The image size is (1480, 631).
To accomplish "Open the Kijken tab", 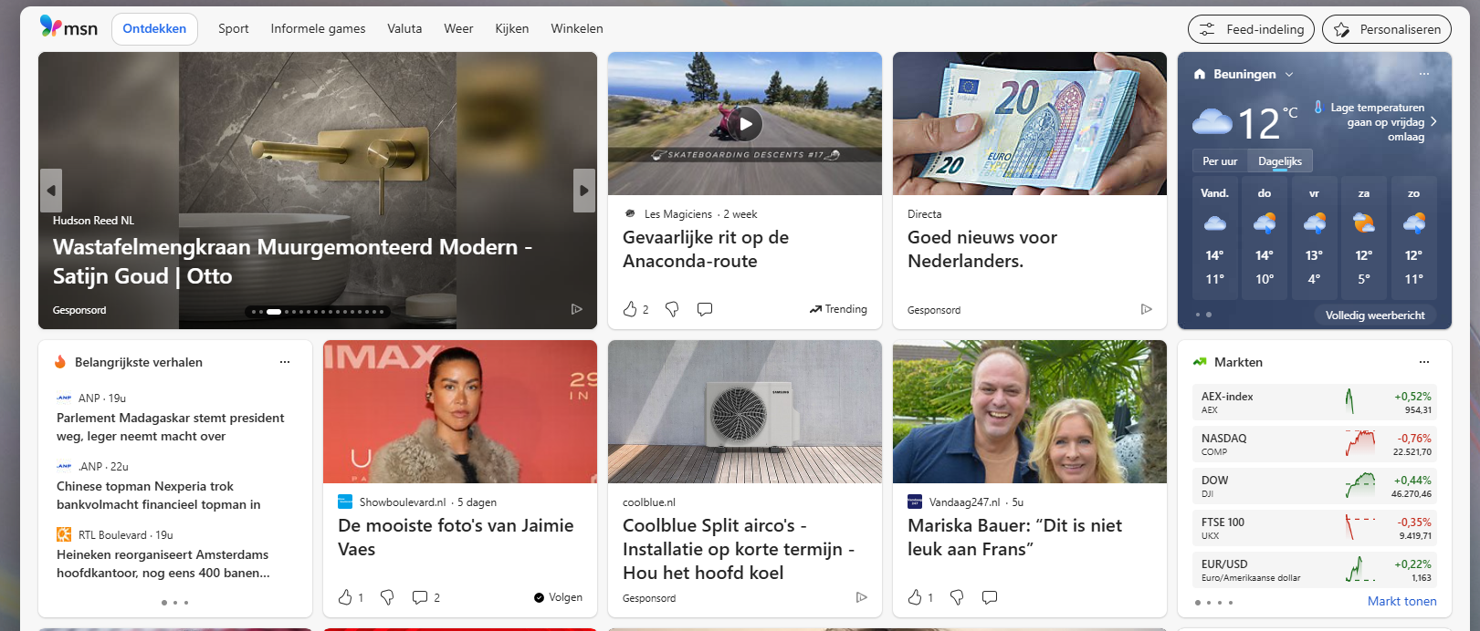I will pyautogui.click(x=512, y=29).
